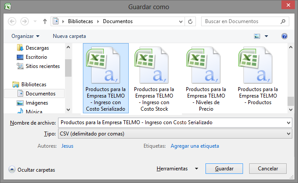Click the Descargas folder icon

(20, 47)
